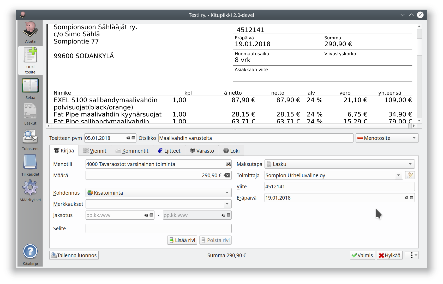Click into the Selite text field

tap(158, 229)
